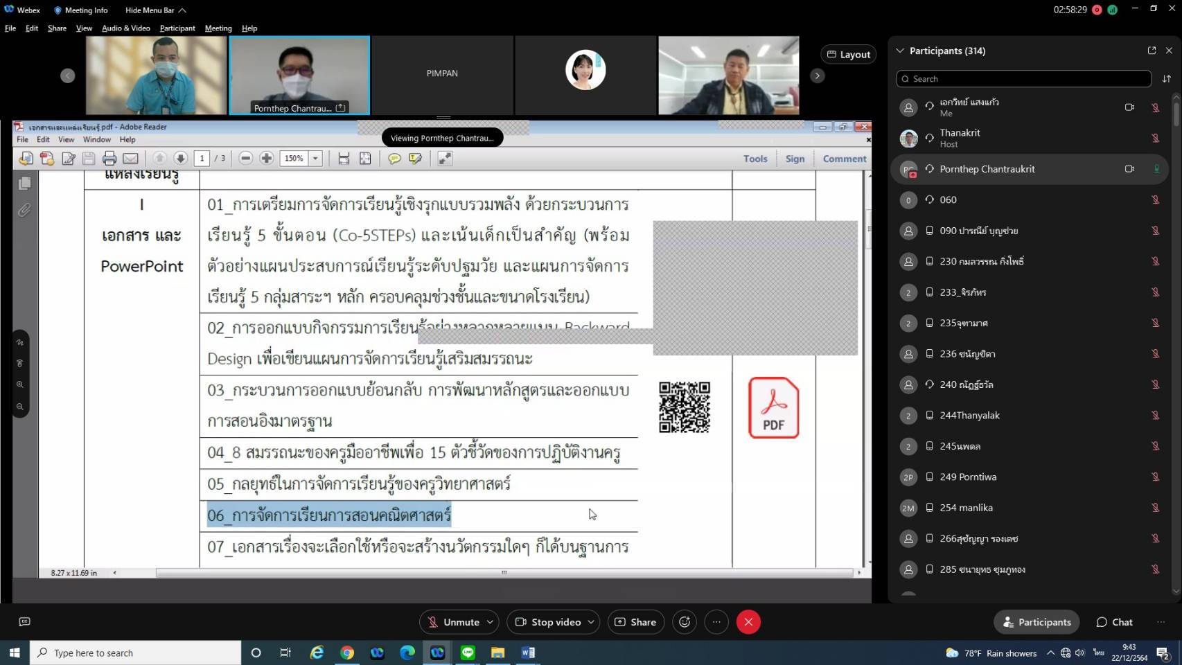The width and height of the screenshot is (1182, 665).
Task: Open the Tools pane in Adobe Reader
Action: point(755,159)
